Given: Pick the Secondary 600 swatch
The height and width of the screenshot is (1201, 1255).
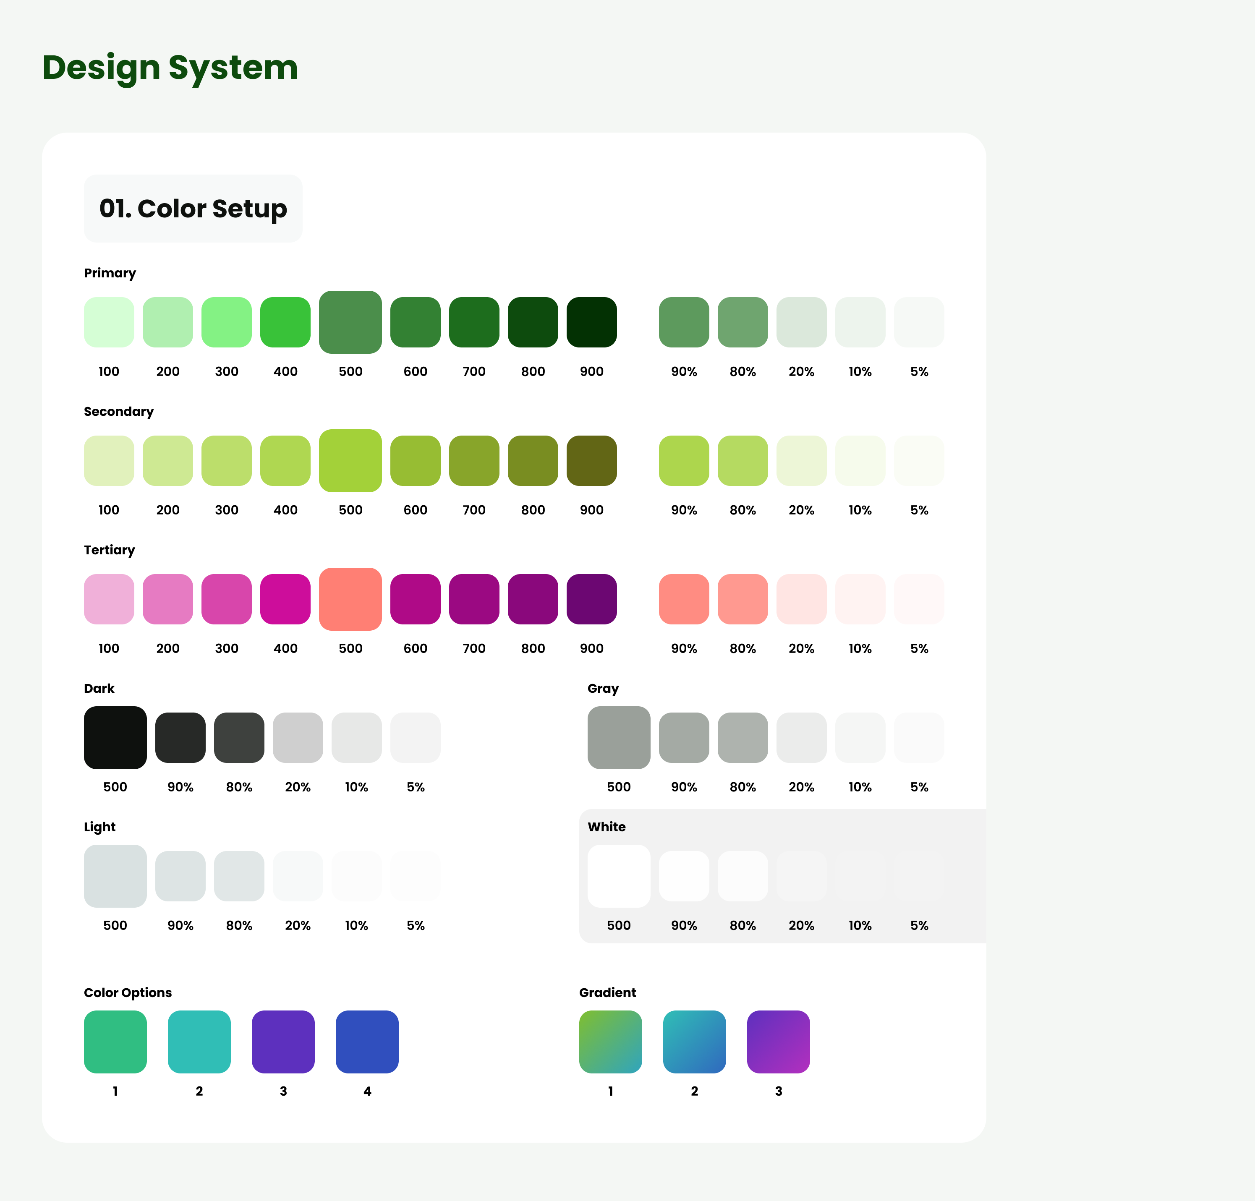Looking at the screenshot, I should [416, 461].
